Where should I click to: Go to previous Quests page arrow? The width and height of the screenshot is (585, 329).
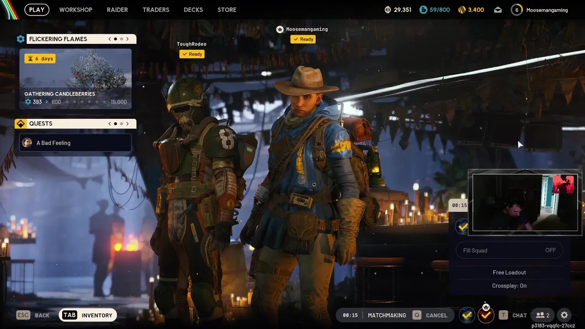click(x=110, y=124)
